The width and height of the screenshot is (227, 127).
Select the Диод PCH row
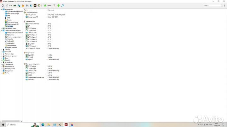(31, 44)
